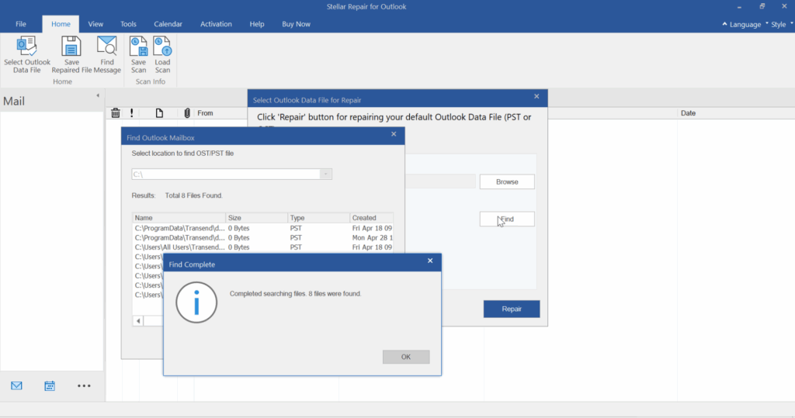Image resolution: width=795 pixels, height=418 pixels.
Task: Click left arrow of results horizontal scrollbar
Action: 138,321
